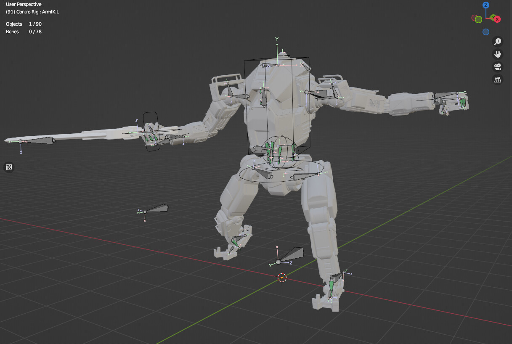Expand the hidden toolbar via the checkered overlap icon

pos(8,167)
